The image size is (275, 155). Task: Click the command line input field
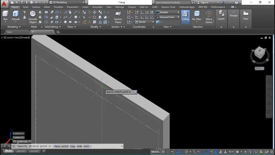click(67, 146)
